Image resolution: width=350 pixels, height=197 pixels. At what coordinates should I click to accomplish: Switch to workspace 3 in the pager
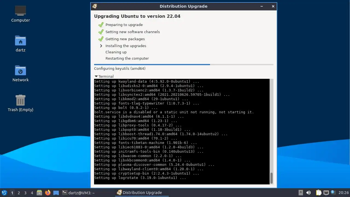pyautogui.click(x=25, y=193)
